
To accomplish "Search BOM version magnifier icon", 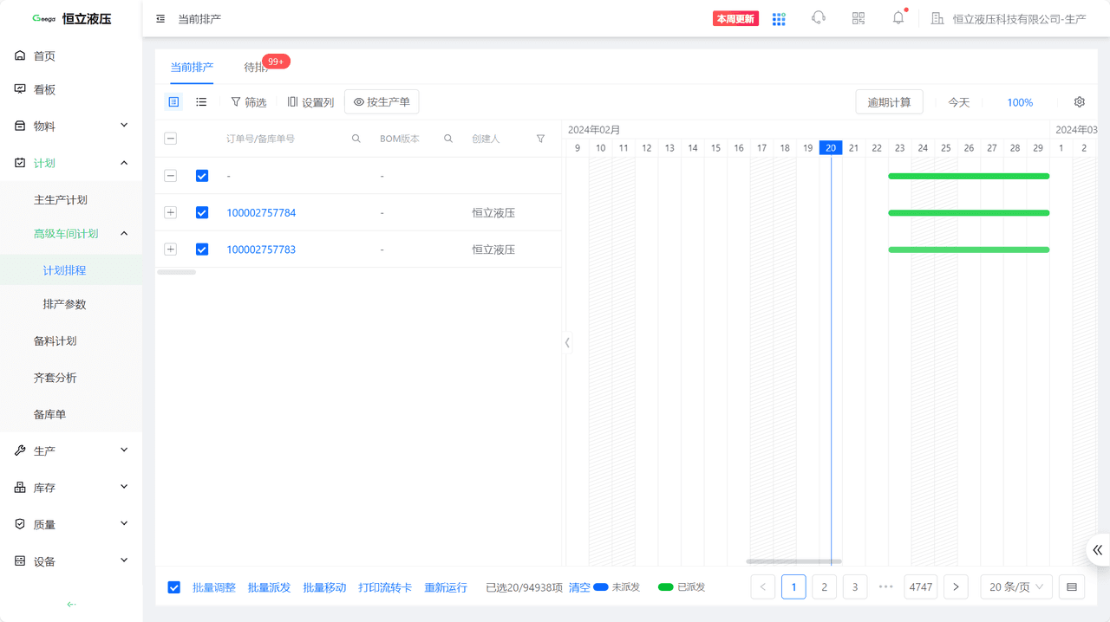I will click(x=448, y=139).
